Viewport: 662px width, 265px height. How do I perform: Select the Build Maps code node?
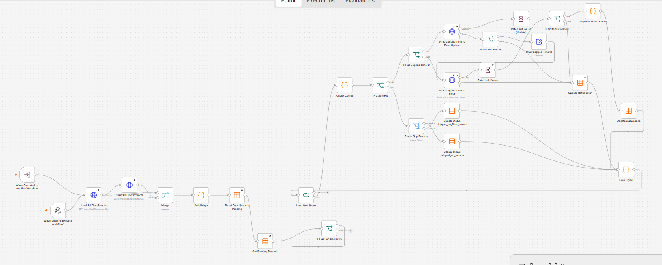coord(201,195)
